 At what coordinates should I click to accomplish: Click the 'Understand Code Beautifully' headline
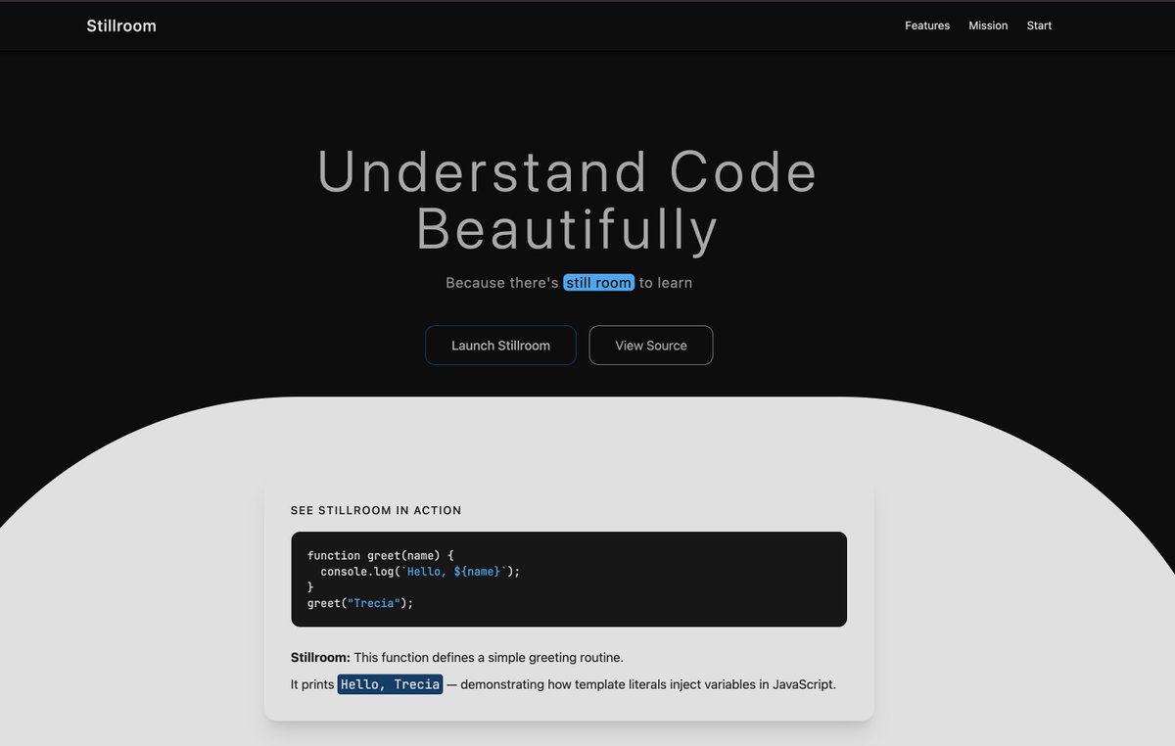coord(568,201)
